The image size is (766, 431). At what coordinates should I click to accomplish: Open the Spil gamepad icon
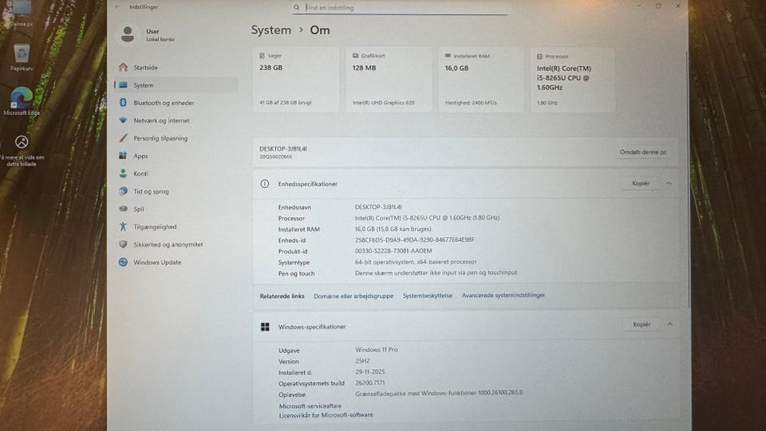[x=123, y=208]
